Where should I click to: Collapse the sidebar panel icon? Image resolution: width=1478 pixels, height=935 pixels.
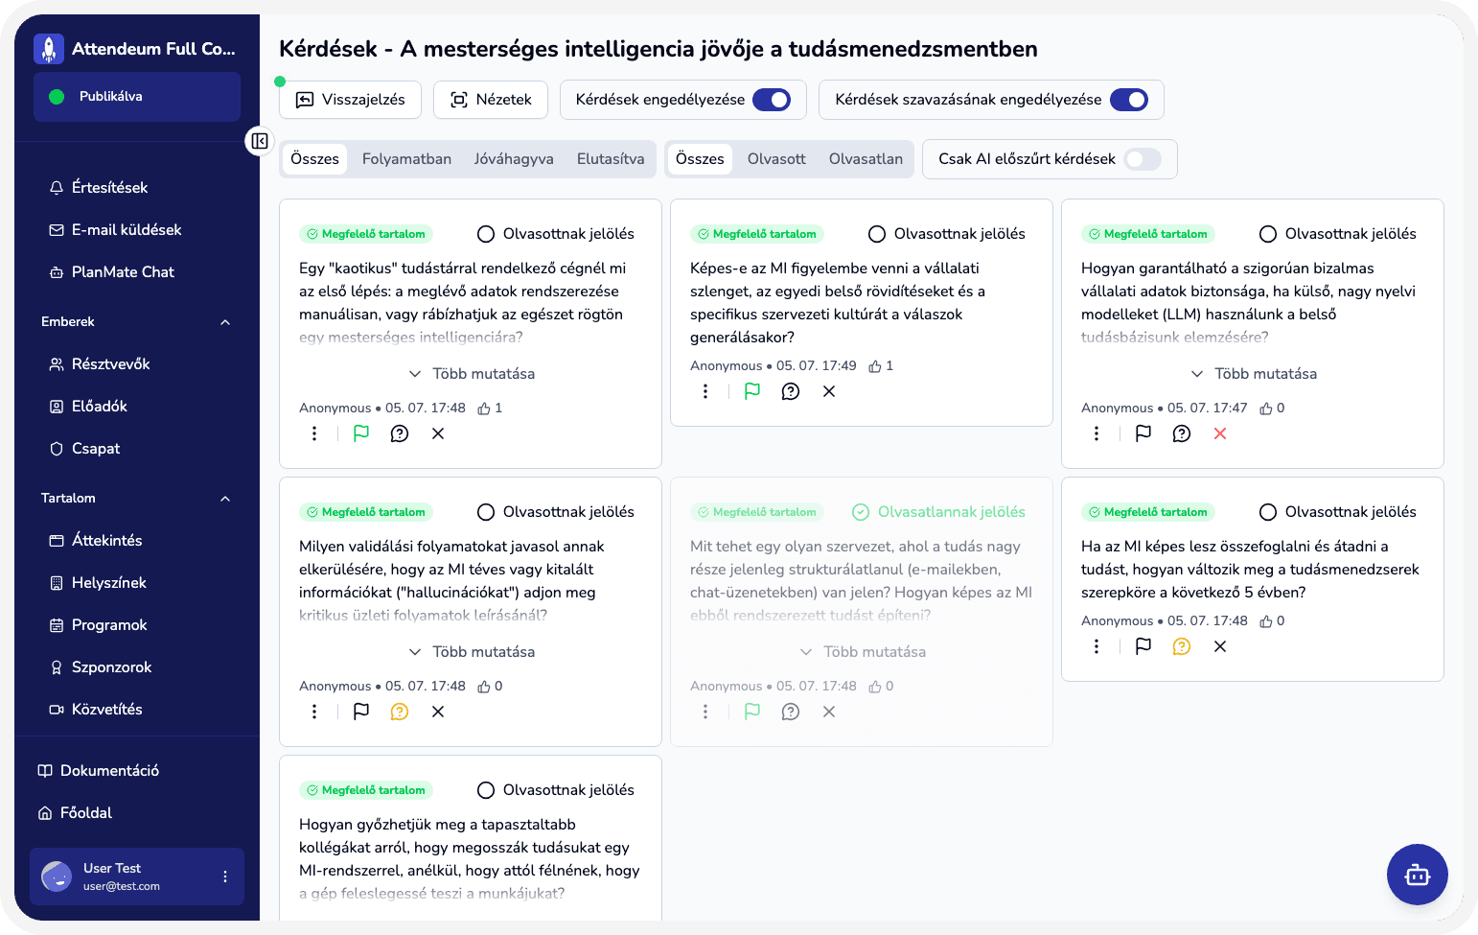click(x=260, y=141)
